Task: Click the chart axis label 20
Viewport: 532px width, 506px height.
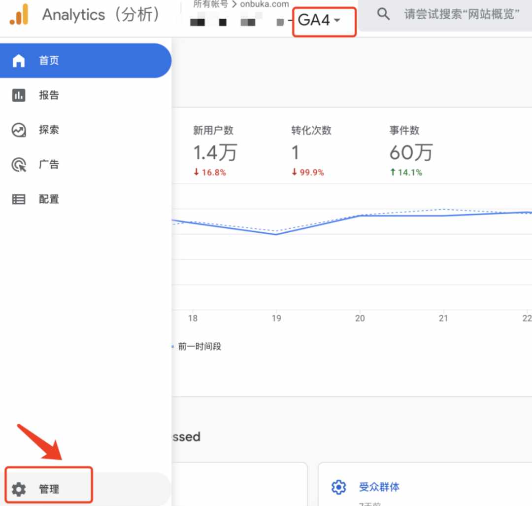Action: (x=360, y=318)
